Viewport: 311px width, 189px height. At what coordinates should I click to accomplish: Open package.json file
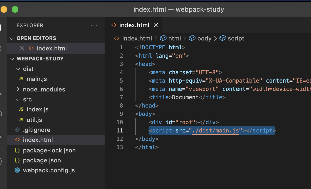(42, 160)
